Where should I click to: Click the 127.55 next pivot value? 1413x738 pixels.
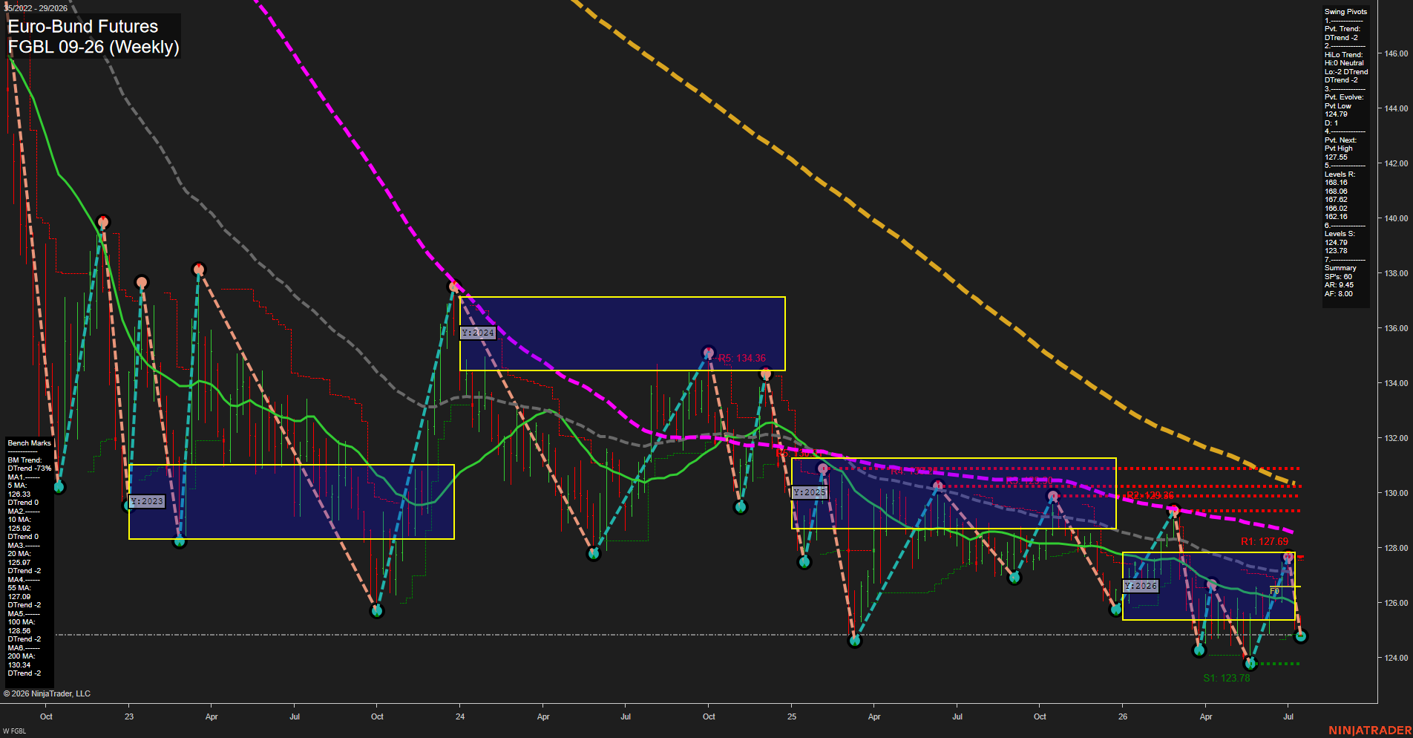(x=1336, y=157)
